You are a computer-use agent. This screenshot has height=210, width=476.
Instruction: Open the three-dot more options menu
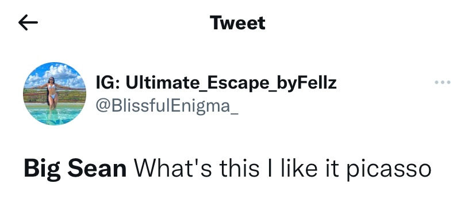tap(442, 82)
